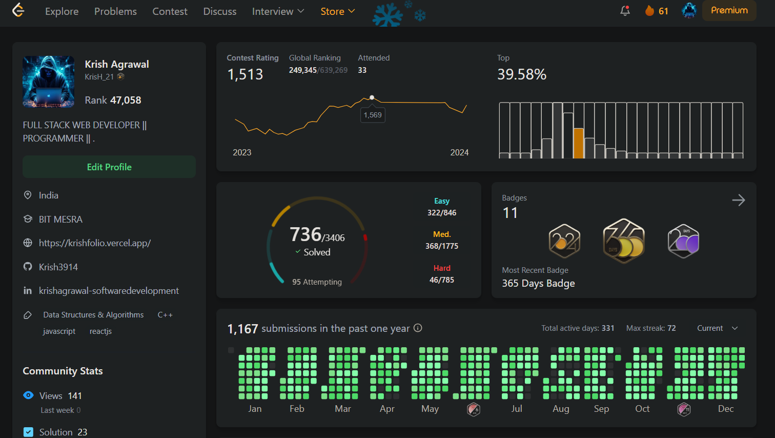
Task: Click the 1,569 rating point marker
Action: point(372,97)
